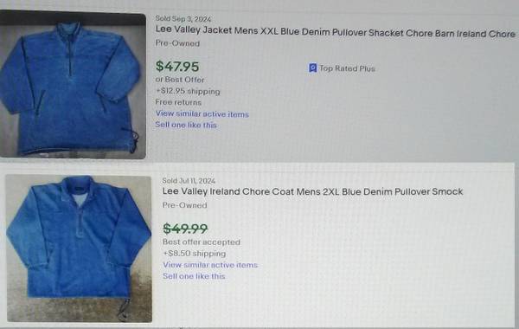
Task: Click Sell one like this under $49.99 listing
Action: [194, 276]
